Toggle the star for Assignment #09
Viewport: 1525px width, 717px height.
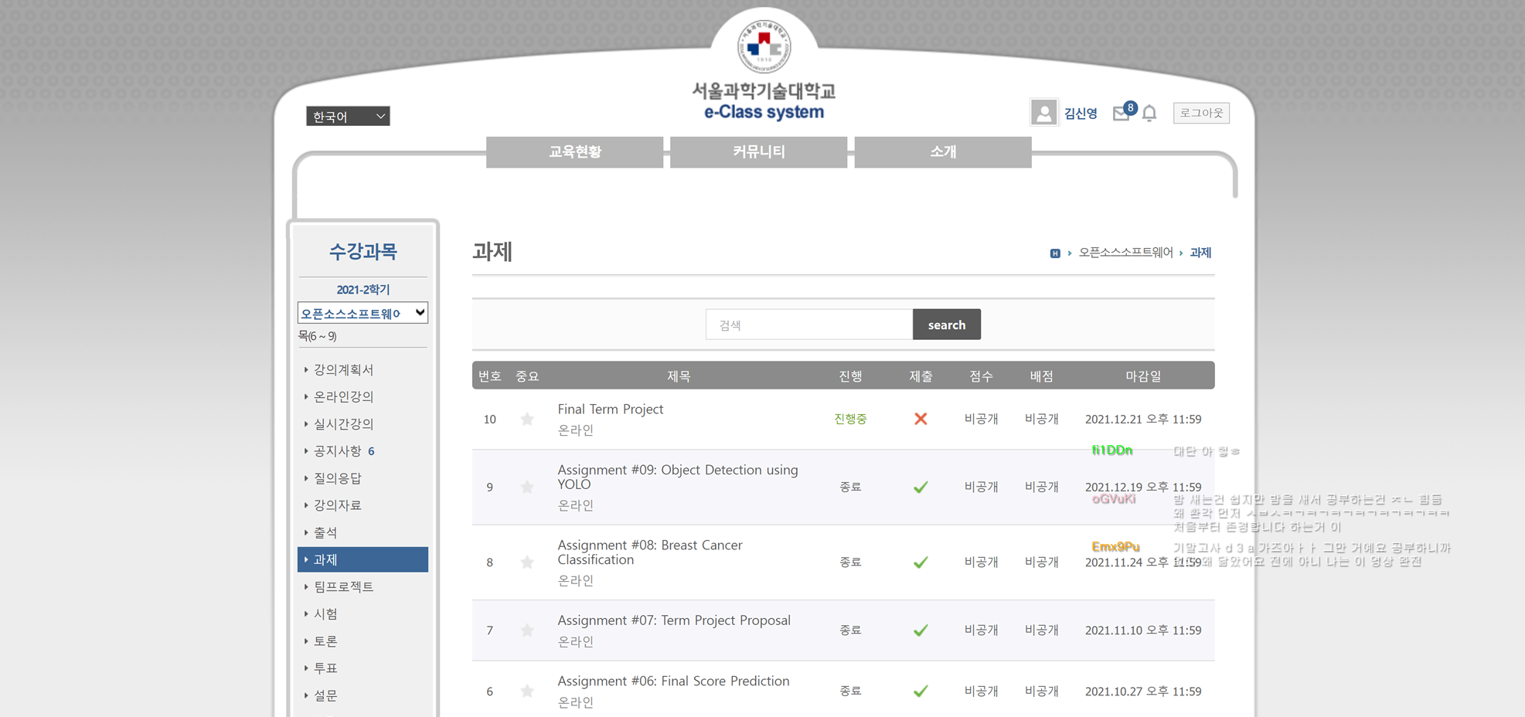pyautogui.click(x=527, y=487)
